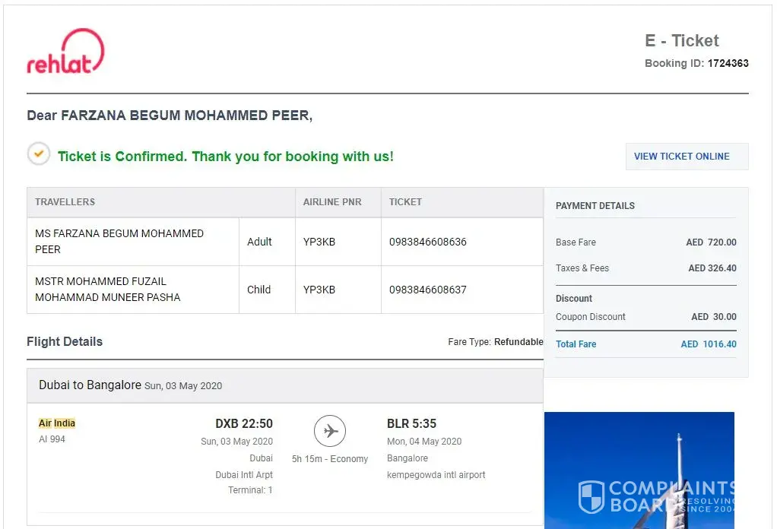Select ticket number 0983846608636
Image resolution: width=777 pixels, height=529 pixels.
(x=428, y=242)
